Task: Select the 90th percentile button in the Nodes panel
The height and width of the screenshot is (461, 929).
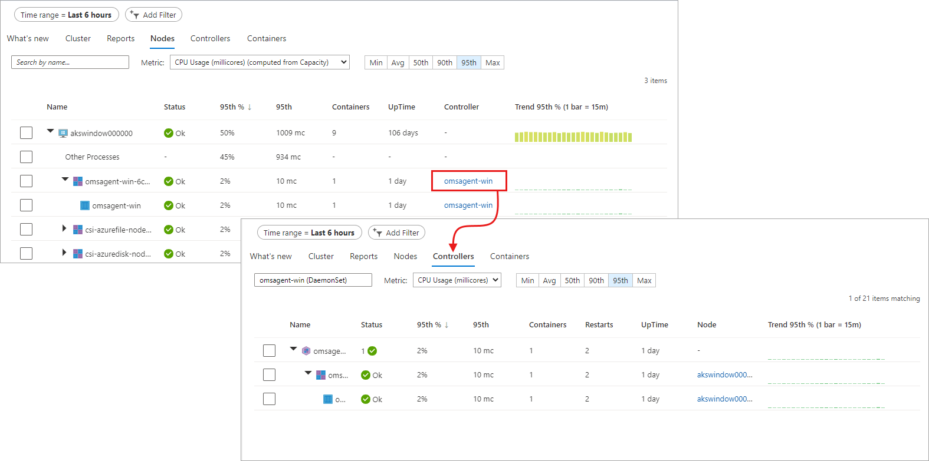Action: [x=445, y=63]
